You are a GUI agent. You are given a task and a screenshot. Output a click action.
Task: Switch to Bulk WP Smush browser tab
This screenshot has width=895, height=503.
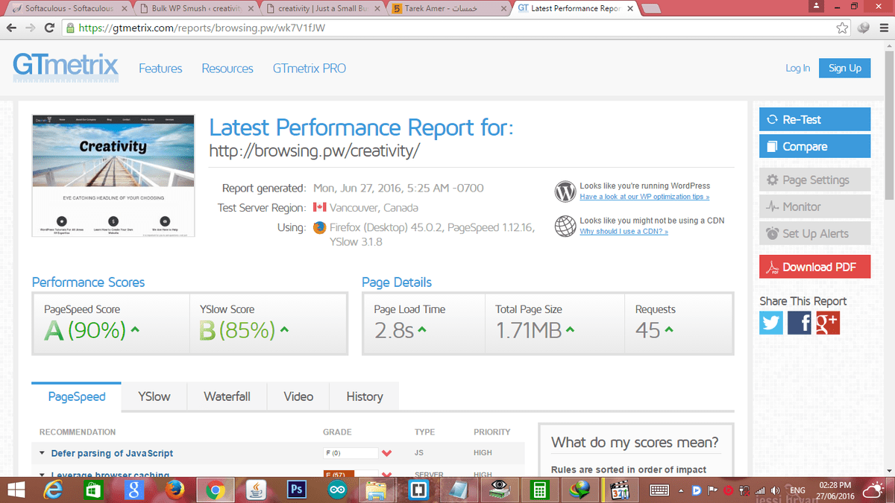(x=197, y=9)
